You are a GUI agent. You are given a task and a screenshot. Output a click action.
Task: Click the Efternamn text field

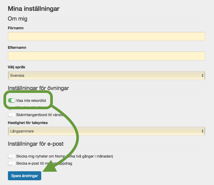106,56
